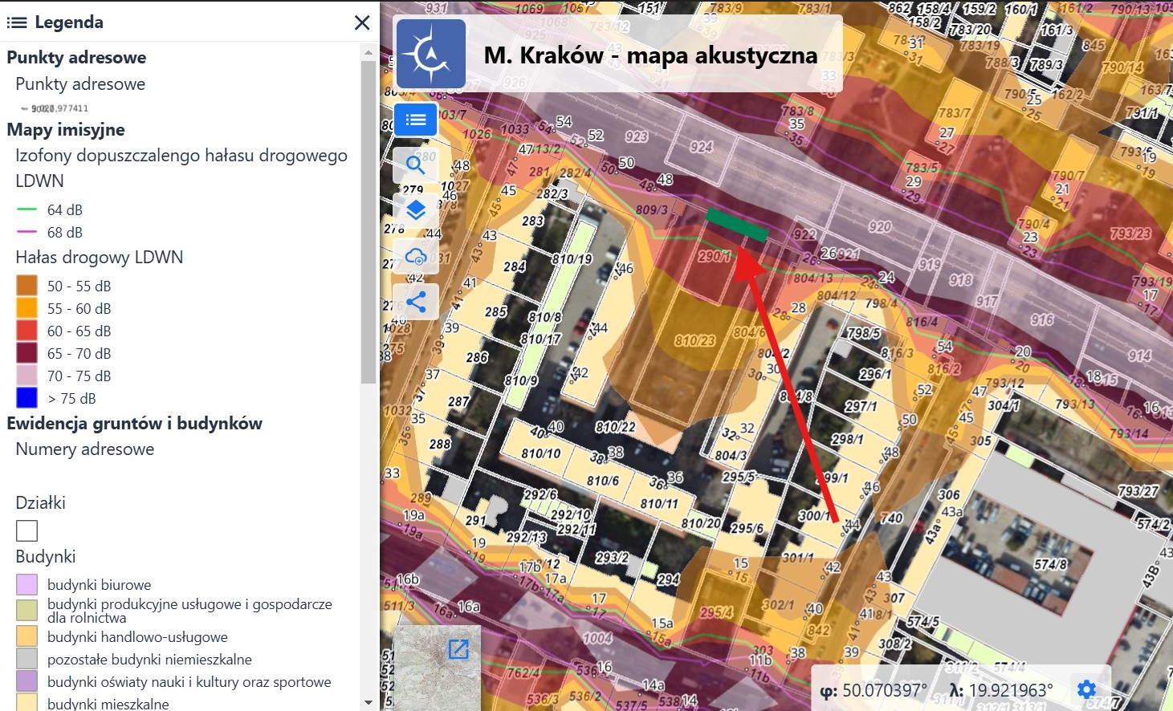Select the Mapy imisyjne legend heading
Viewport: 1173px width, 711px height.
pos(66,129)
